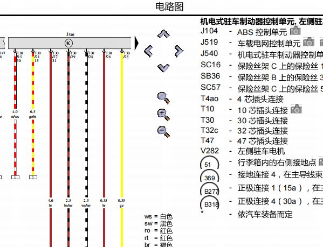Select SC57 fuse code
The width and height of the screenshot is (323, 247).
click(x=210, y=88)
